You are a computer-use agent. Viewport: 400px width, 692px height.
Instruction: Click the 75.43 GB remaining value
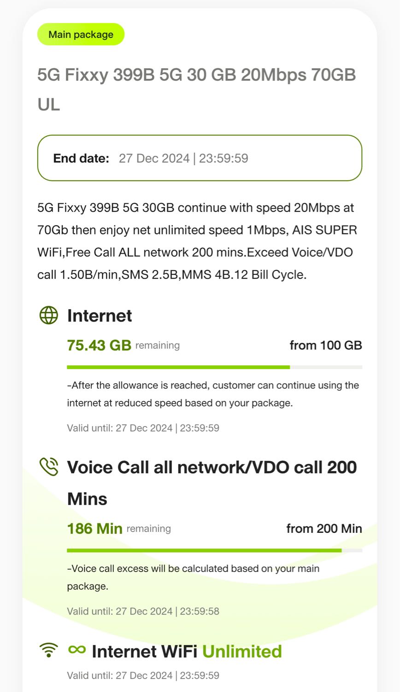pyautogui.click(x=99, y=345)
